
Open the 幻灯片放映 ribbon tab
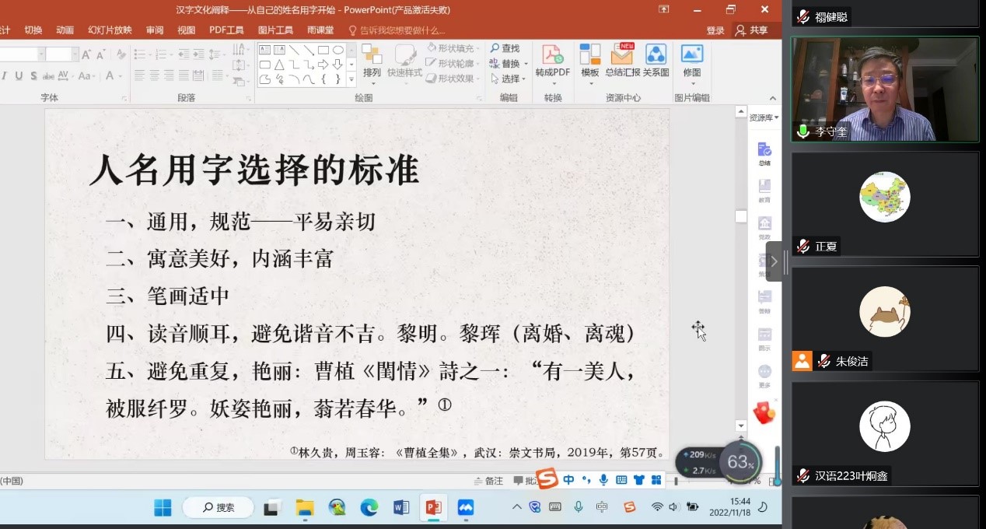click(x=110, y=30)
